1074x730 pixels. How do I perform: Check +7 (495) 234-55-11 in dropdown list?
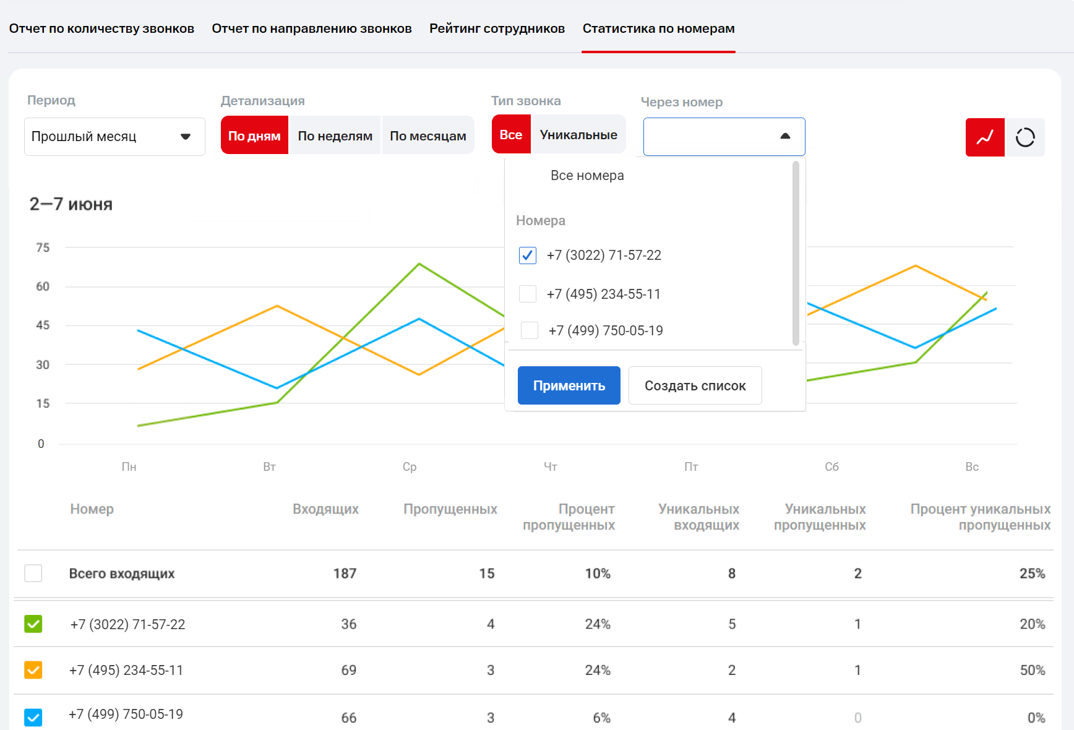pos(528,294)
